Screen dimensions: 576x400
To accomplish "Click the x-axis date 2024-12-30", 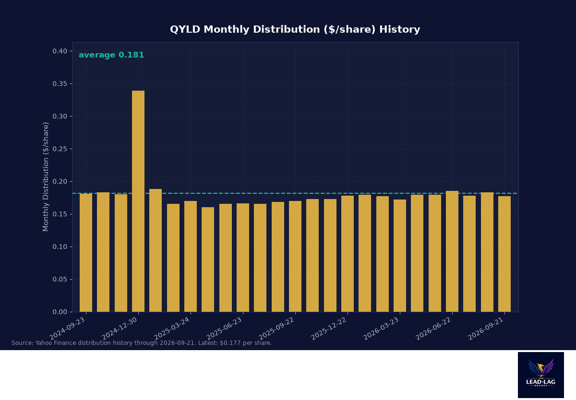I will pyautogui.click(x=120, y=329).
